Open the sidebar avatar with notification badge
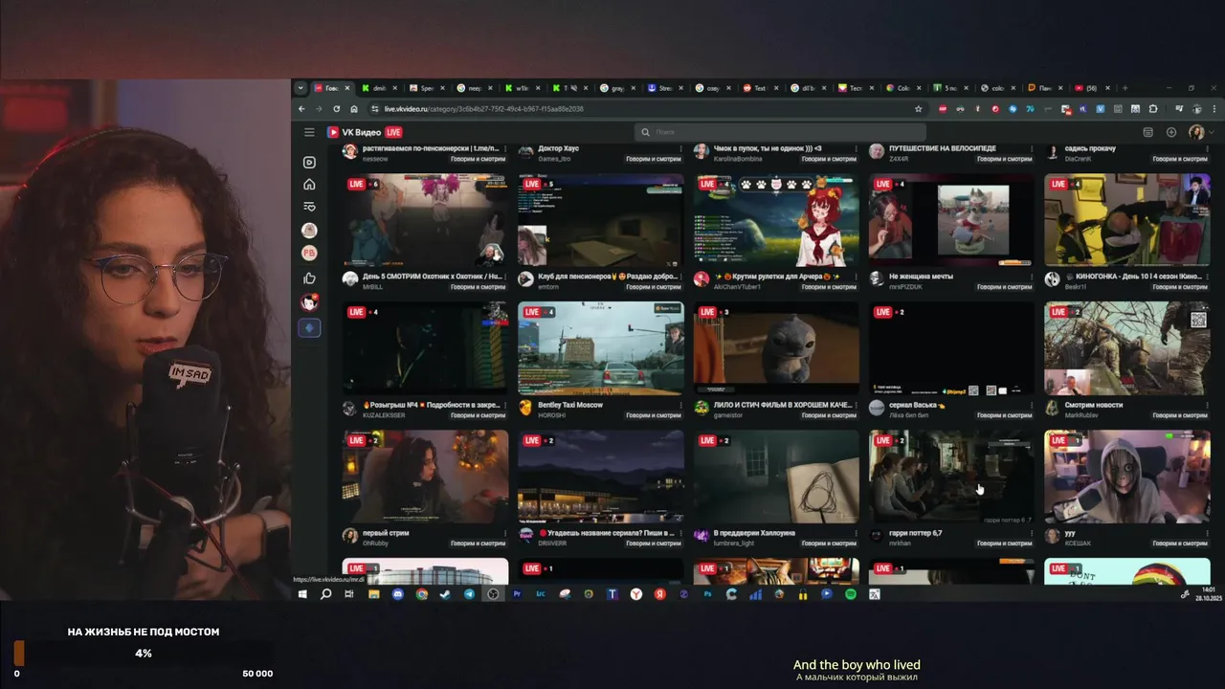This screenshot has height=689, width=1225. pos(309,302)
